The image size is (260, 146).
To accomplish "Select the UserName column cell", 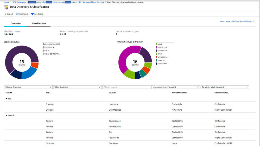I will (x=113, y=104).
